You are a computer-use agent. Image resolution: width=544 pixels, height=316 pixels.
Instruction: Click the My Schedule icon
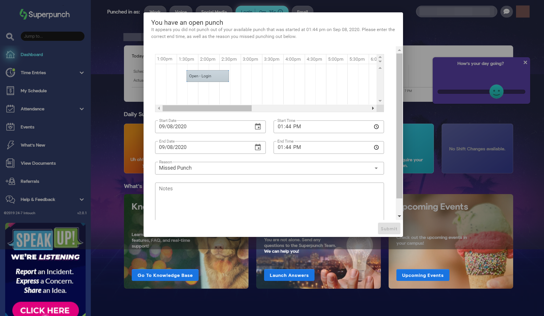click(x=10, y=91)
